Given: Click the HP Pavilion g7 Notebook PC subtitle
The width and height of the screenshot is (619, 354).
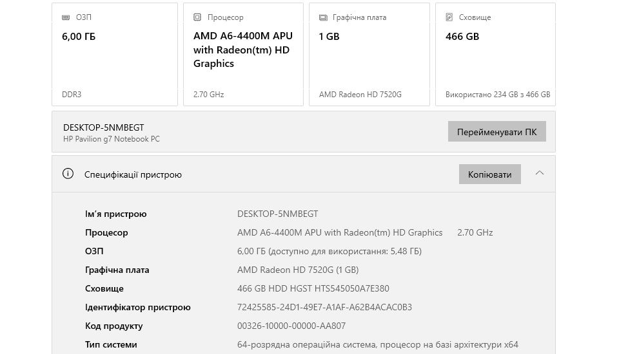Looking at the screenshot, I should pyautogui.click(x=112, y=139).
